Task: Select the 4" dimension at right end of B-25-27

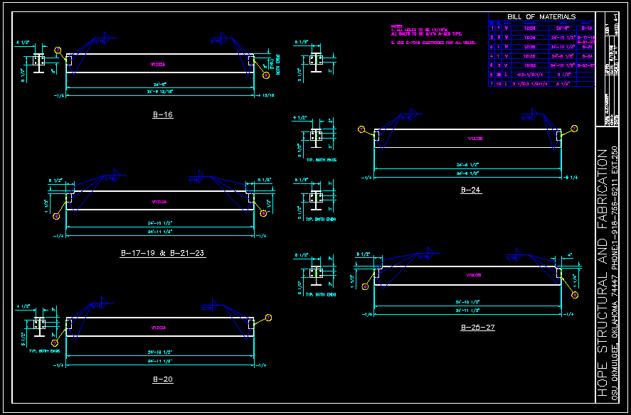Action: (569, 254)
